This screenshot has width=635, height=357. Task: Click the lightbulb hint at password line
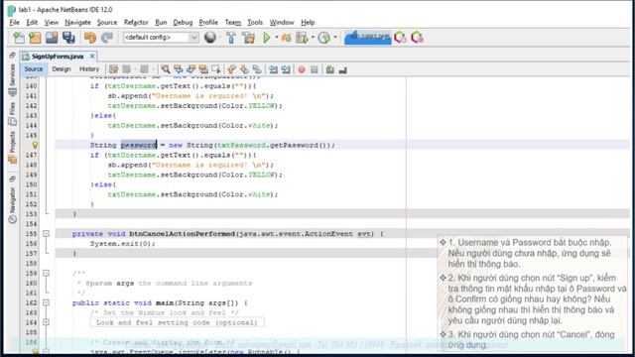tap(36, 145)
